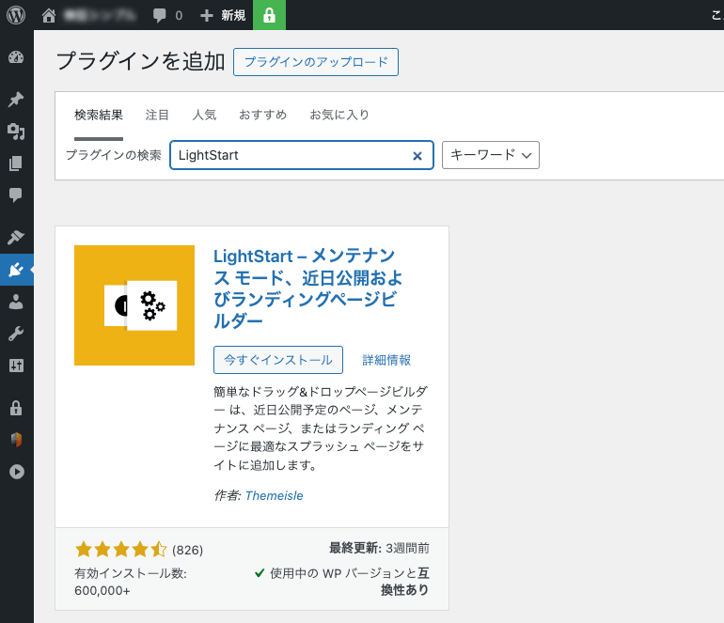Clear the search field with X
The image size is (724, 623).
[417, 156]
